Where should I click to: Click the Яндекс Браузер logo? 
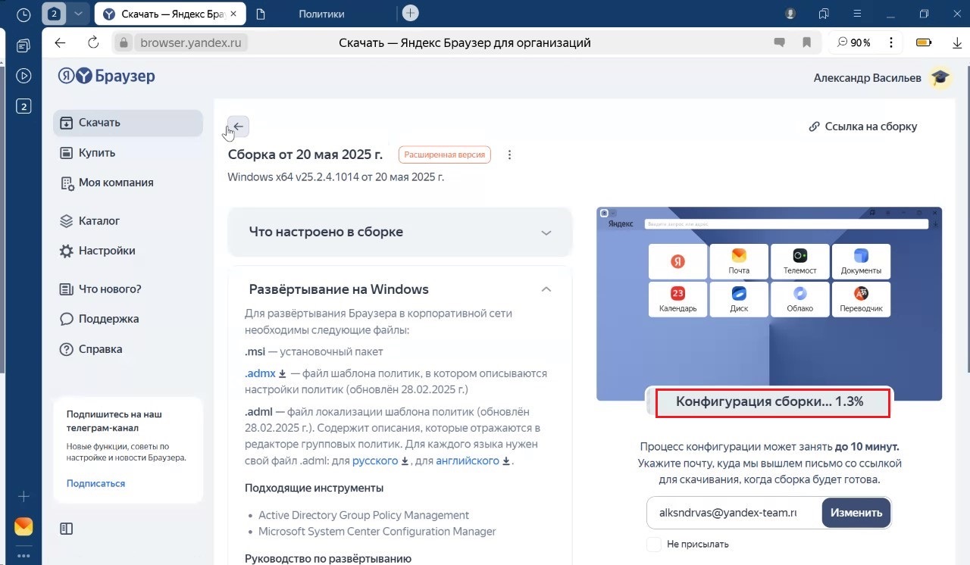pos(107,76)
